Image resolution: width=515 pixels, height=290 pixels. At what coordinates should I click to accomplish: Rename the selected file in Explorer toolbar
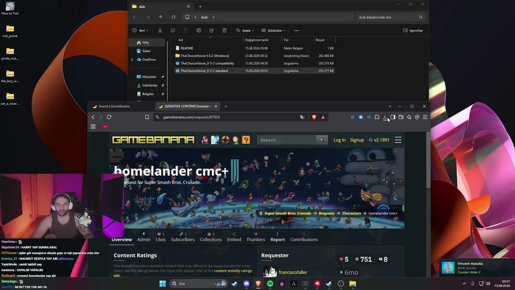point(199,31)
